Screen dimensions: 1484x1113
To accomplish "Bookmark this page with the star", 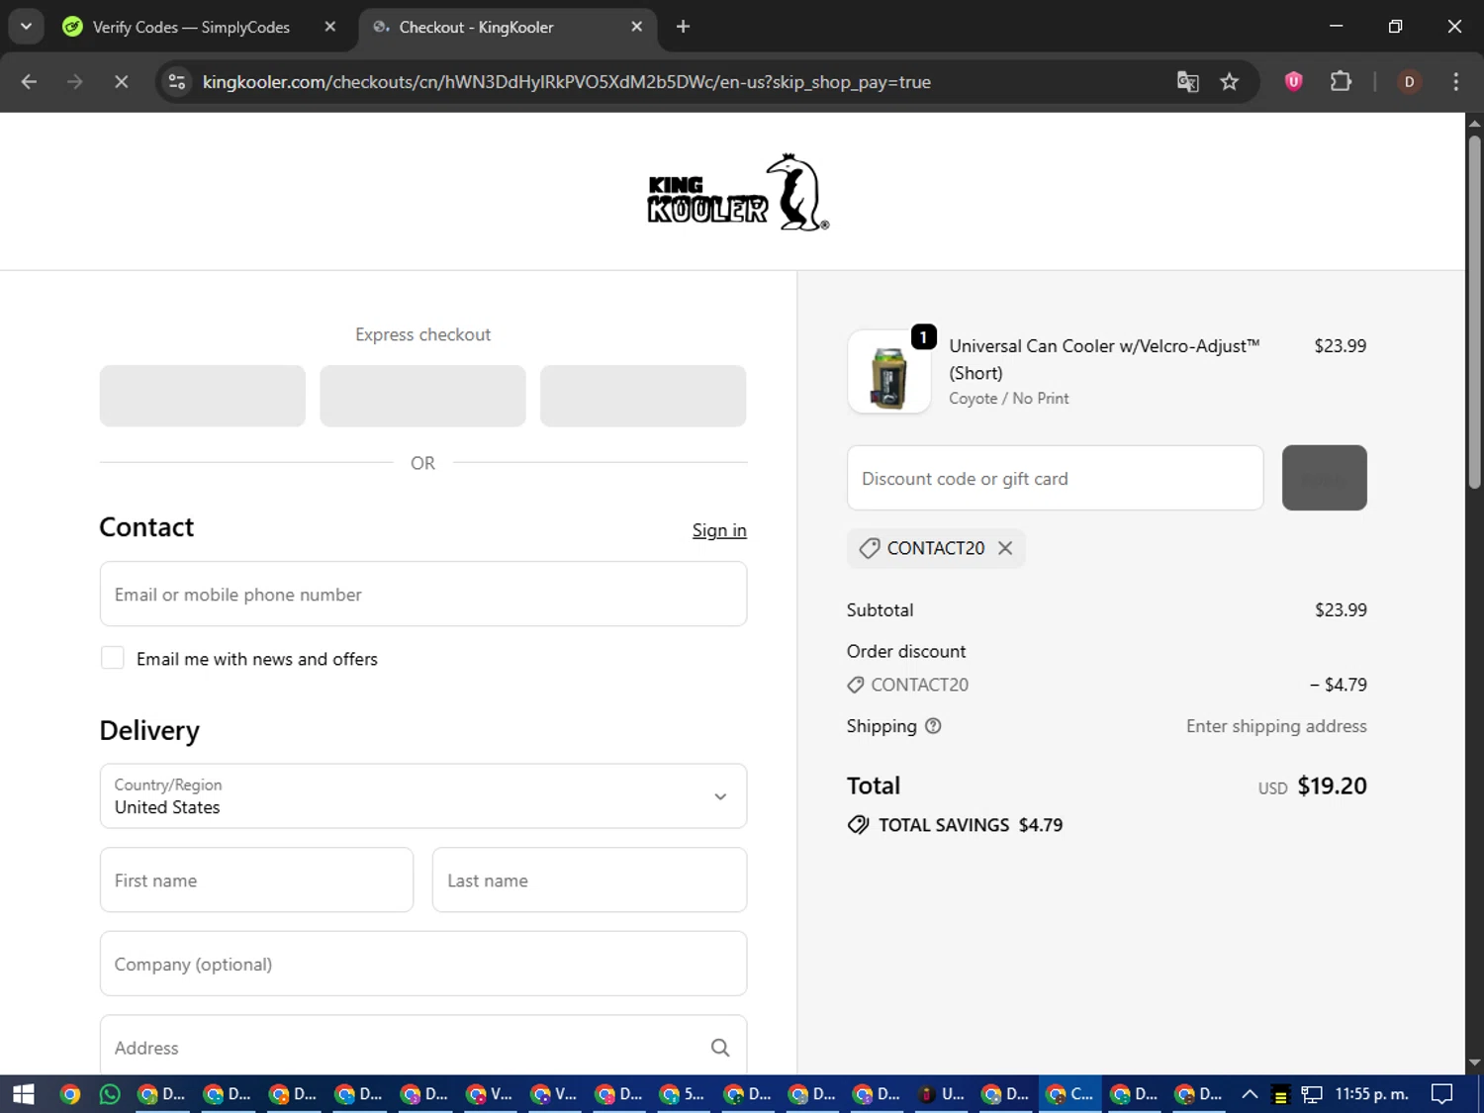I will 1230,82.
